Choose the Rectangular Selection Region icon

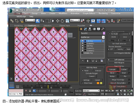tap(47, 21)
